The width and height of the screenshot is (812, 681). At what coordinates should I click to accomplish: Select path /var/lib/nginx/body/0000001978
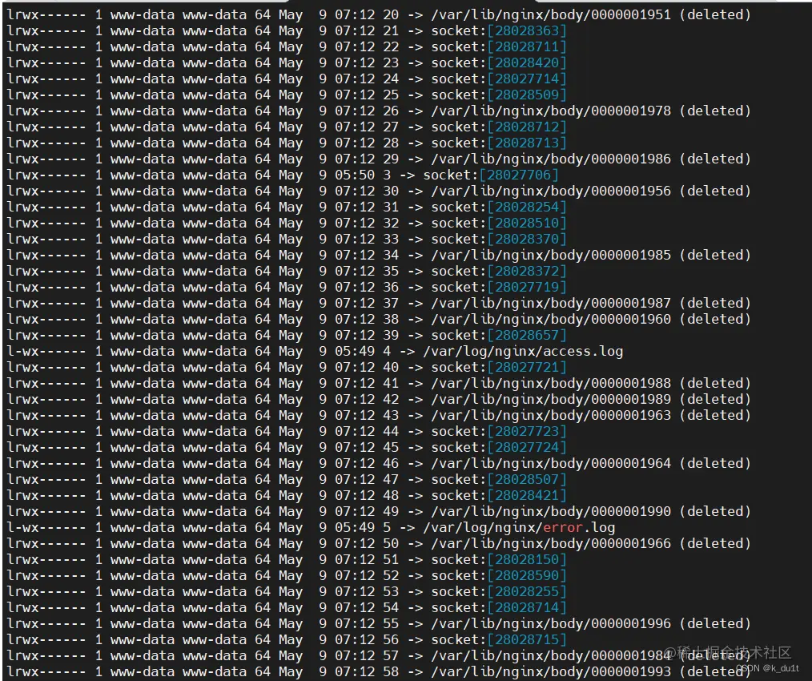[x=551, y=111]
